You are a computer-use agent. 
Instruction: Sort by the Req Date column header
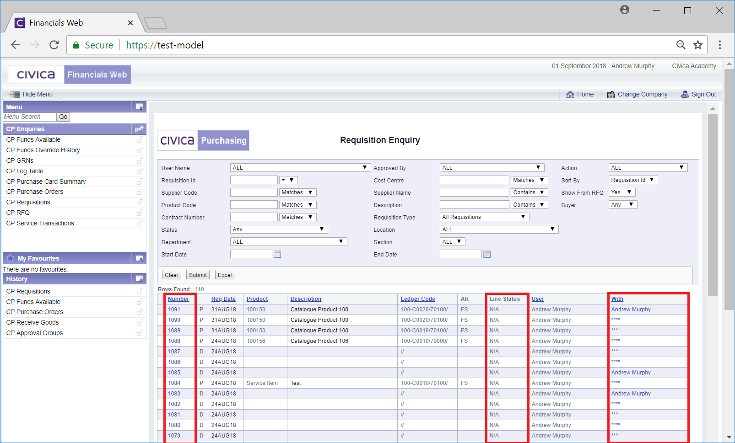click(x=223, y=299)
